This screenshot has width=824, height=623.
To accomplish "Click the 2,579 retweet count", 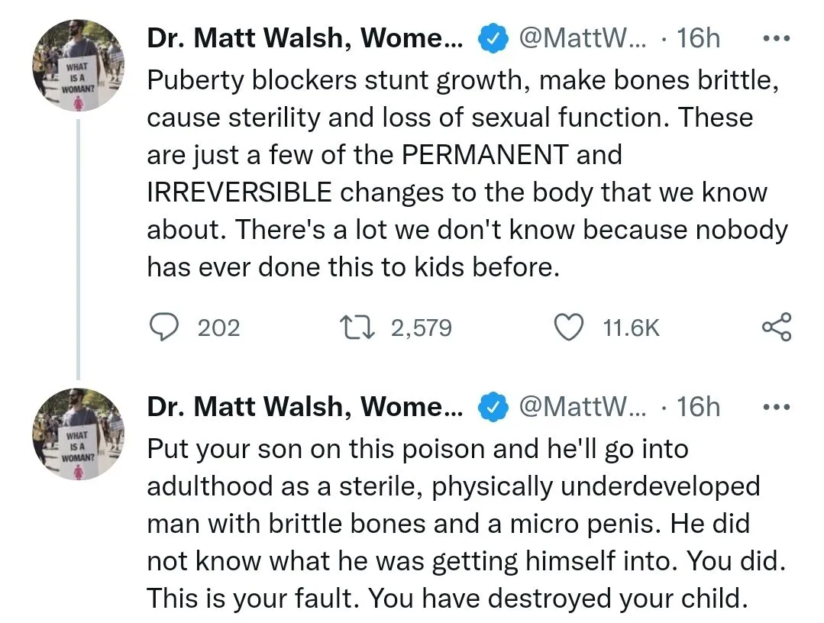I will pyautogui.click(x=421, y=328).
